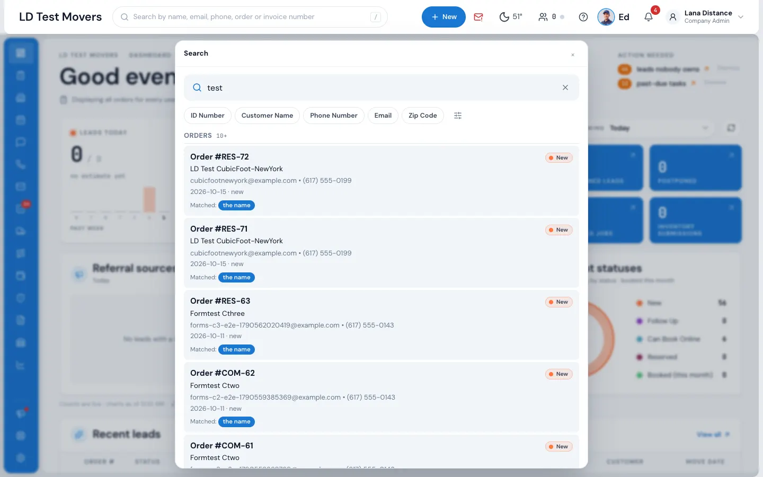Focus the header search bar
763x477 pixels.
(250, 17)
